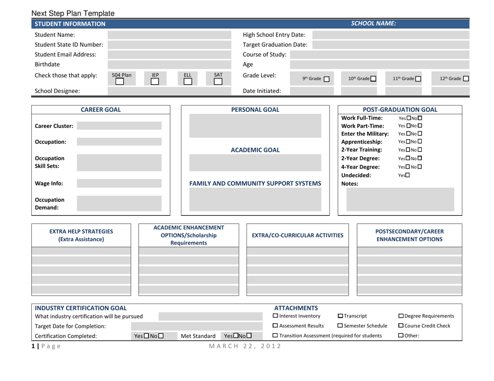Check the Course Credit Check attachment
The image size is (494, 381).
point(401,325)
